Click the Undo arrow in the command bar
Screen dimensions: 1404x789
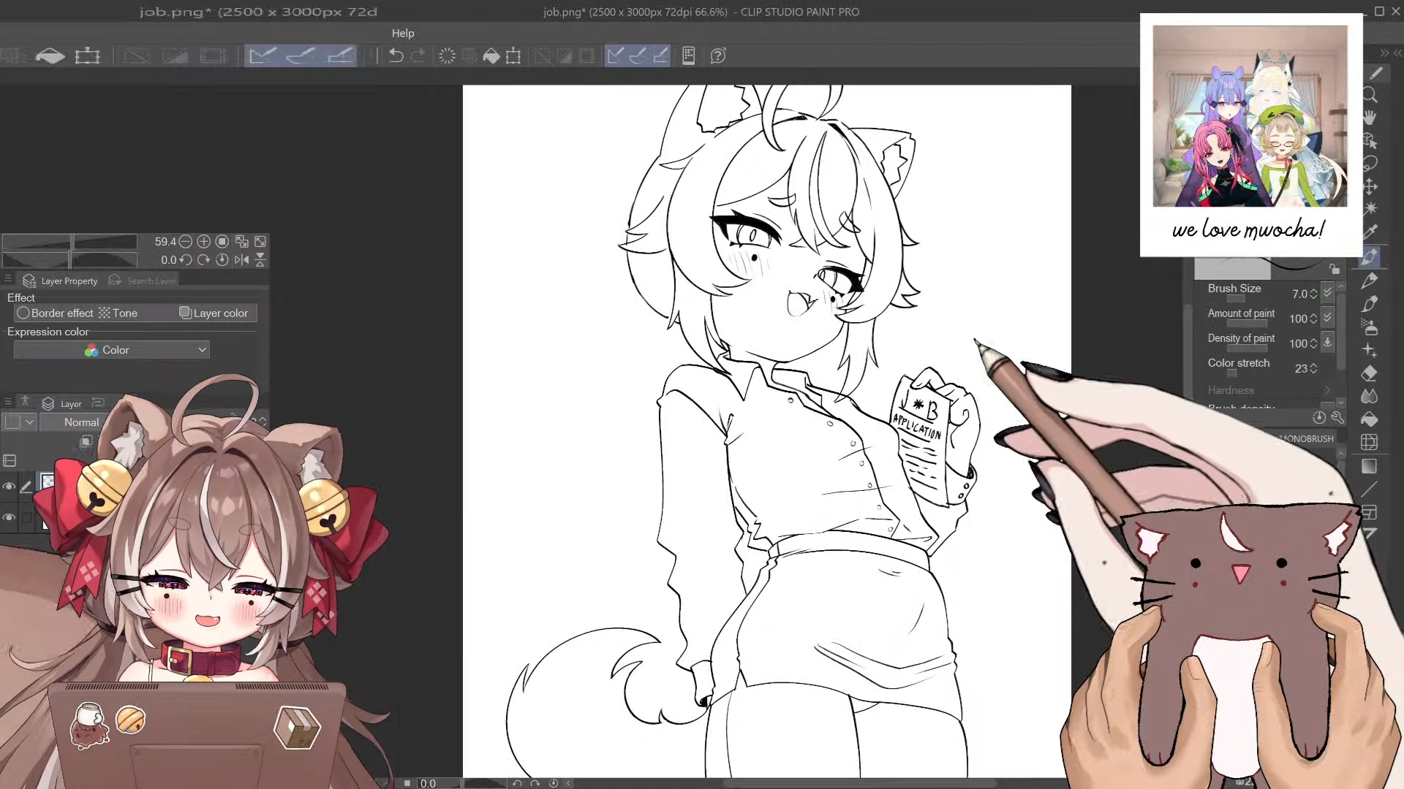(396, 56)
